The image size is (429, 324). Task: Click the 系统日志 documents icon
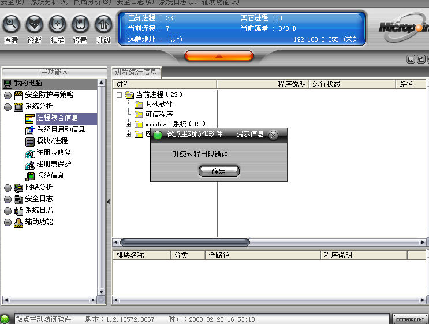click(x=18, y=211)
